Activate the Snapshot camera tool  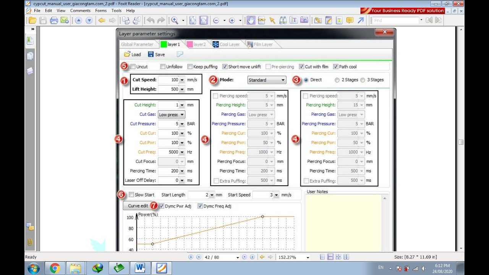[x=304, y=21]
